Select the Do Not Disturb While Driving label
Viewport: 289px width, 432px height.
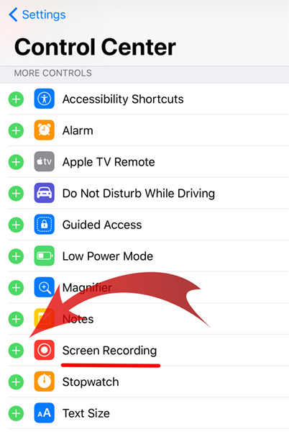pyautogui.click(x=139, y=194)
